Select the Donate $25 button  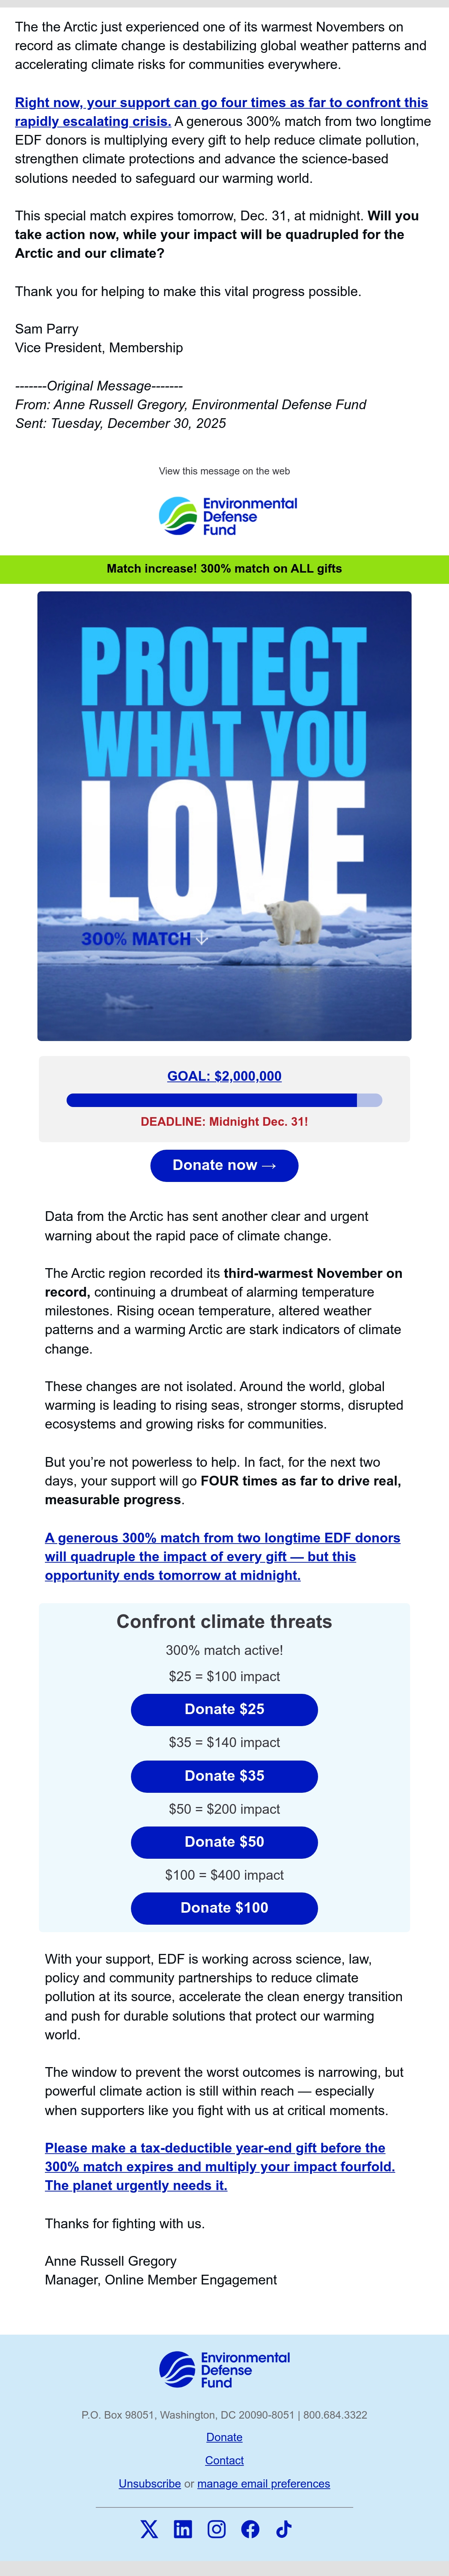[224, 1709]
